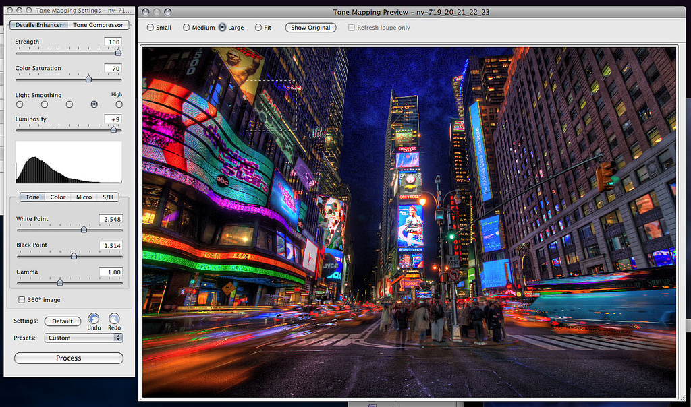
Task: Click the Gamma slider handle
Action: (x=60, y=282)
